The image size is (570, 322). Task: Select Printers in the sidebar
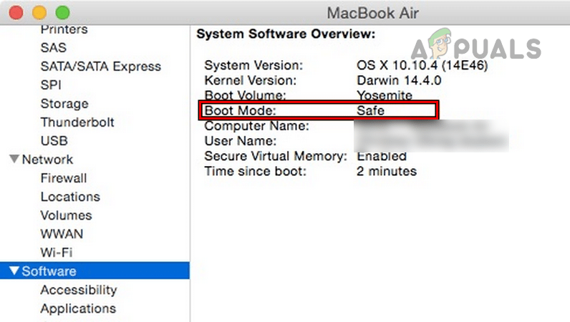(x=64, y=29)
